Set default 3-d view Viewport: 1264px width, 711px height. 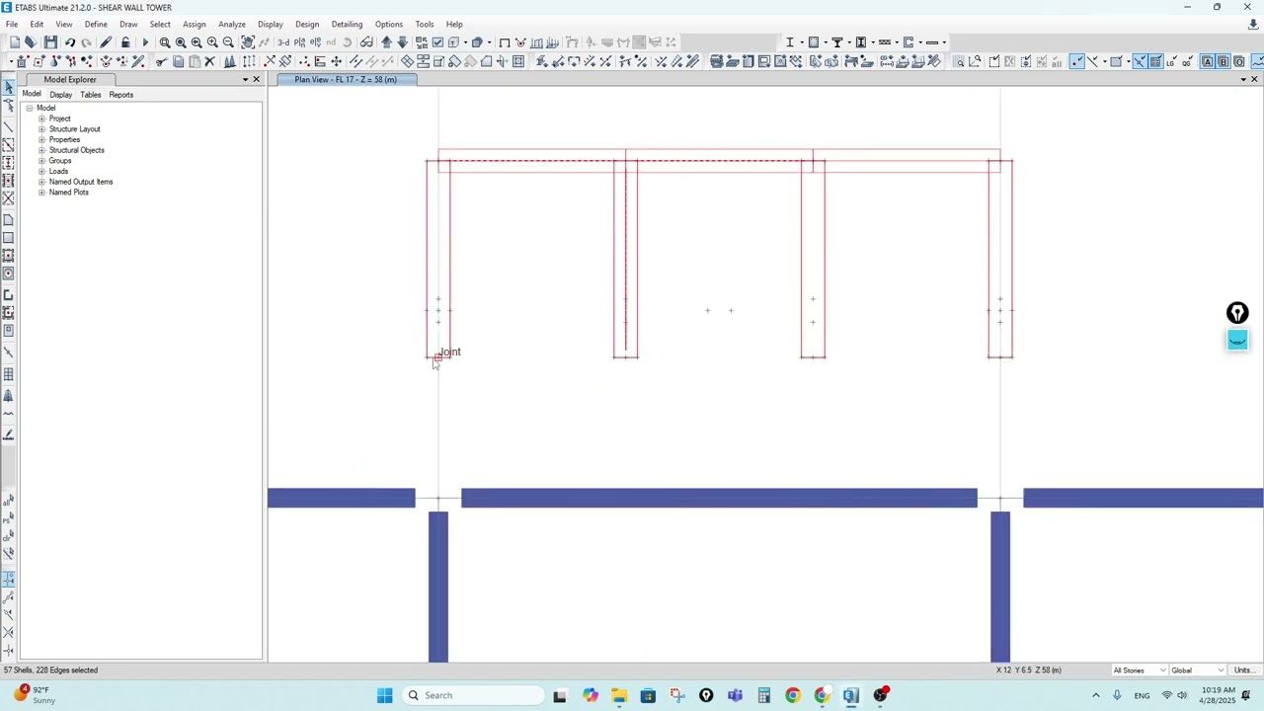tap(283, 42)
